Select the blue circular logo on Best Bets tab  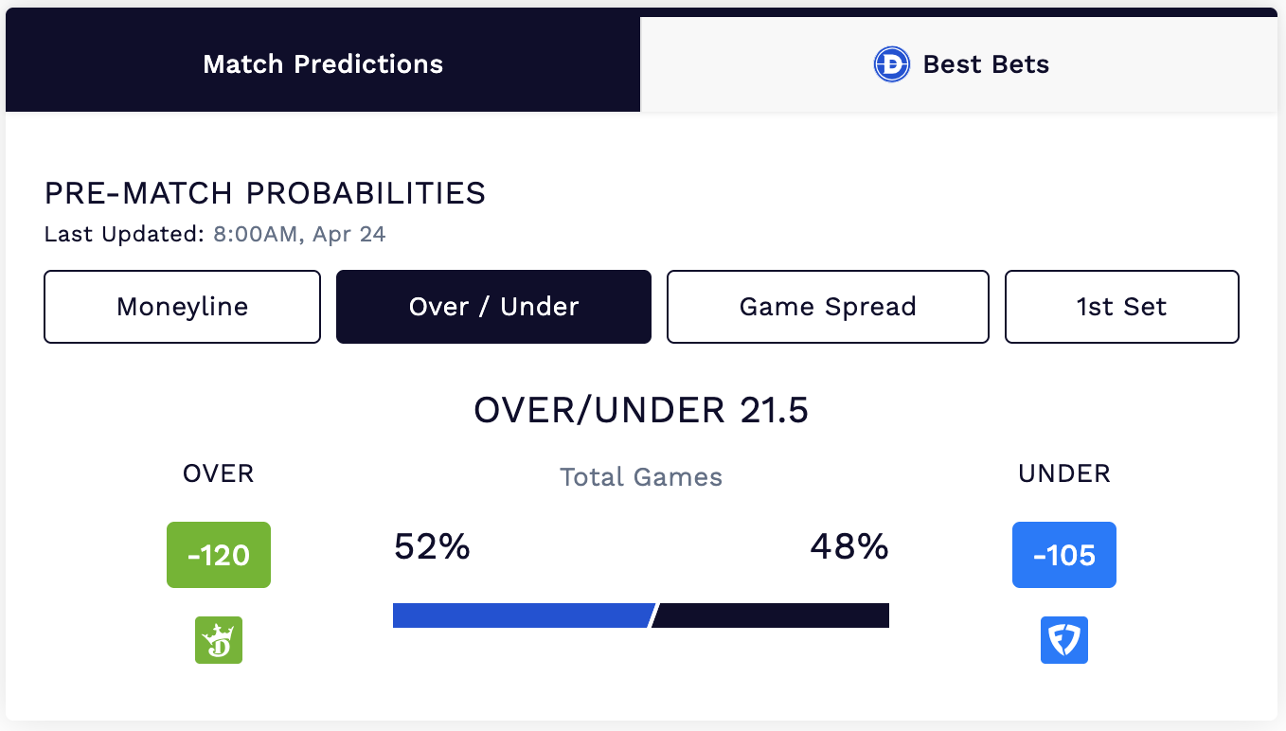[891, 64]
